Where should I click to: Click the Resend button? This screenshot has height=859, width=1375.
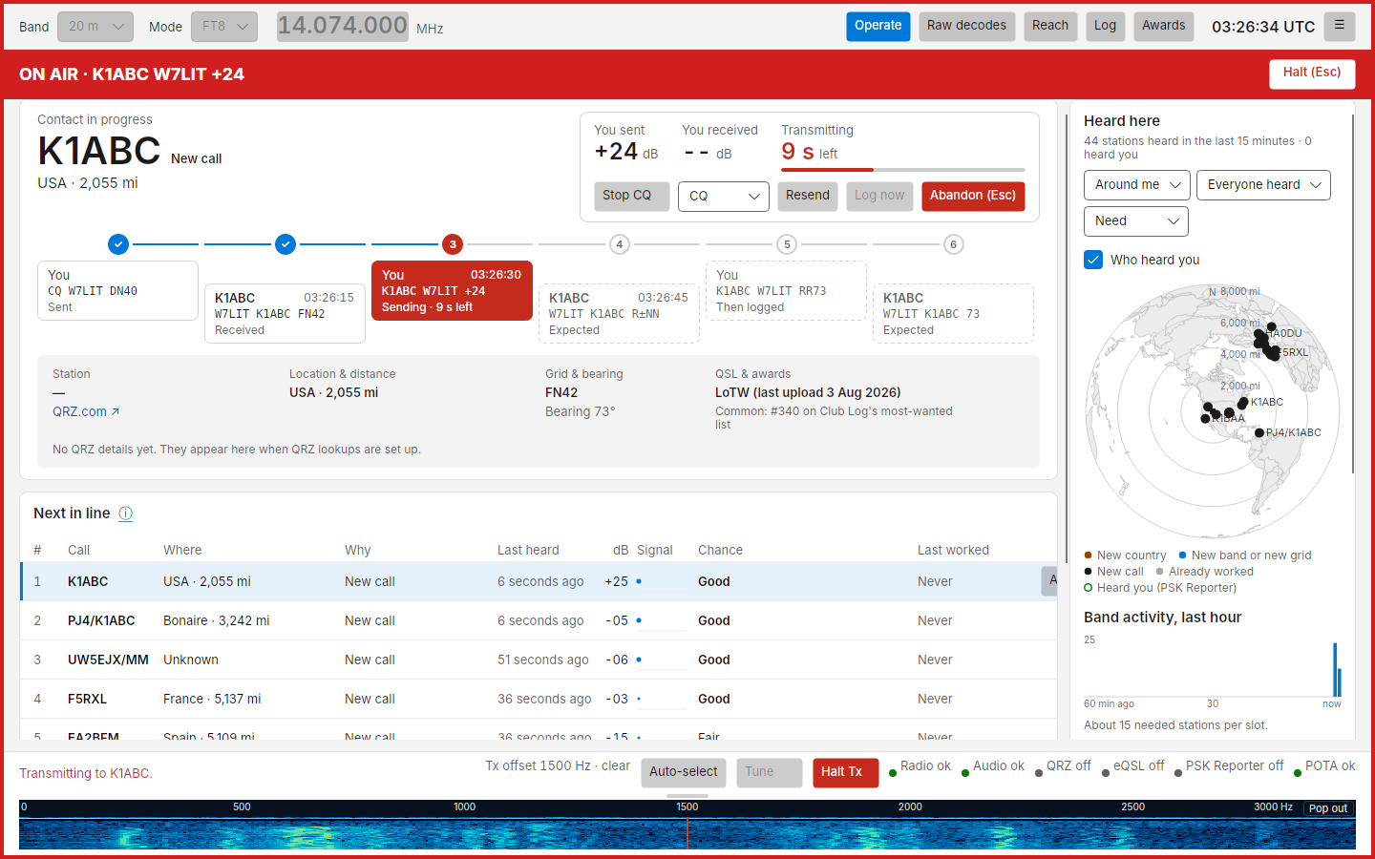coord(808,196)
